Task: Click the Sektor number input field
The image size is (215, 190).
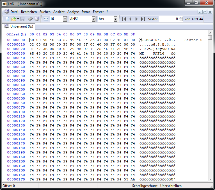Action: (x=169, y=19)
